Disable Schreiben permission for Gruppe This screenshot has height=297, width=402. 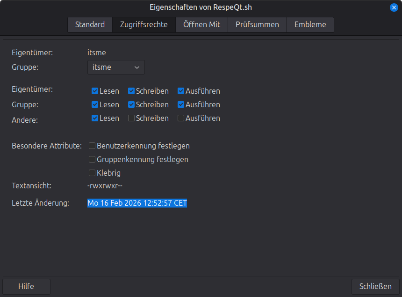point(131,104)
